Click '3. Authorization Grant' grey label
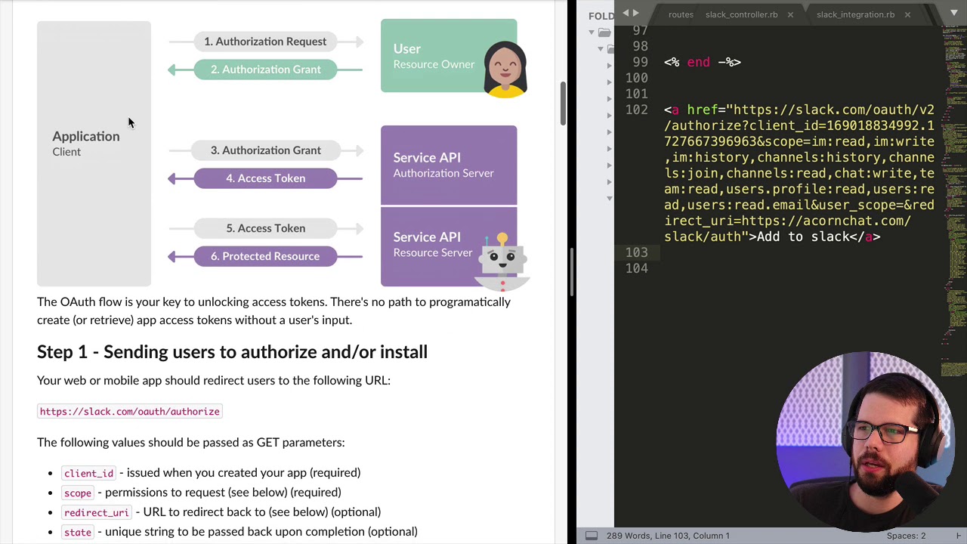 click(265, 150)
